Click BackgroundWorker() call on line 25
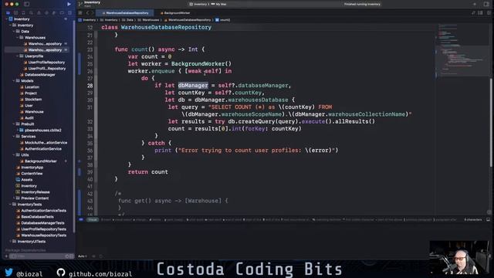The image size is (494, 278). [201, 63]
